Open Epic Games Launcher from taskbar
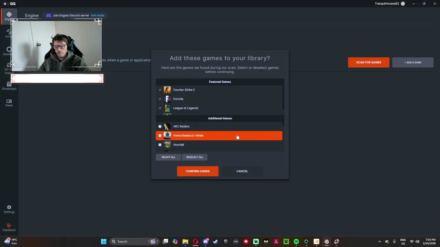The height and width of the screenshot is (247, 440). [225, 242]
